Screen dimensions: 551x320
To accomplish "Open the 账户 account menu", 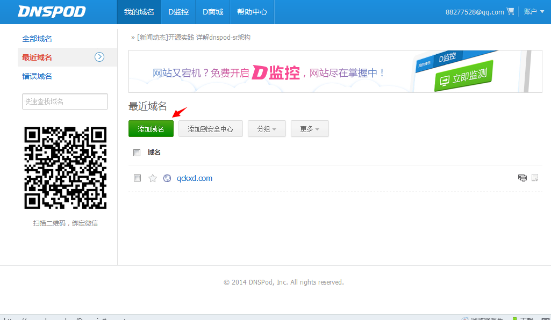I will (x=534, y=12).
